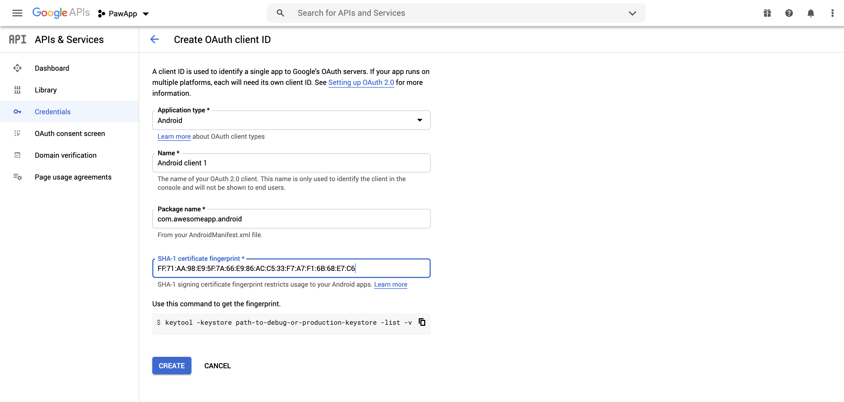
Task: Click the back arrow next to Create OAuth client ID
Action: click(155, 39)
